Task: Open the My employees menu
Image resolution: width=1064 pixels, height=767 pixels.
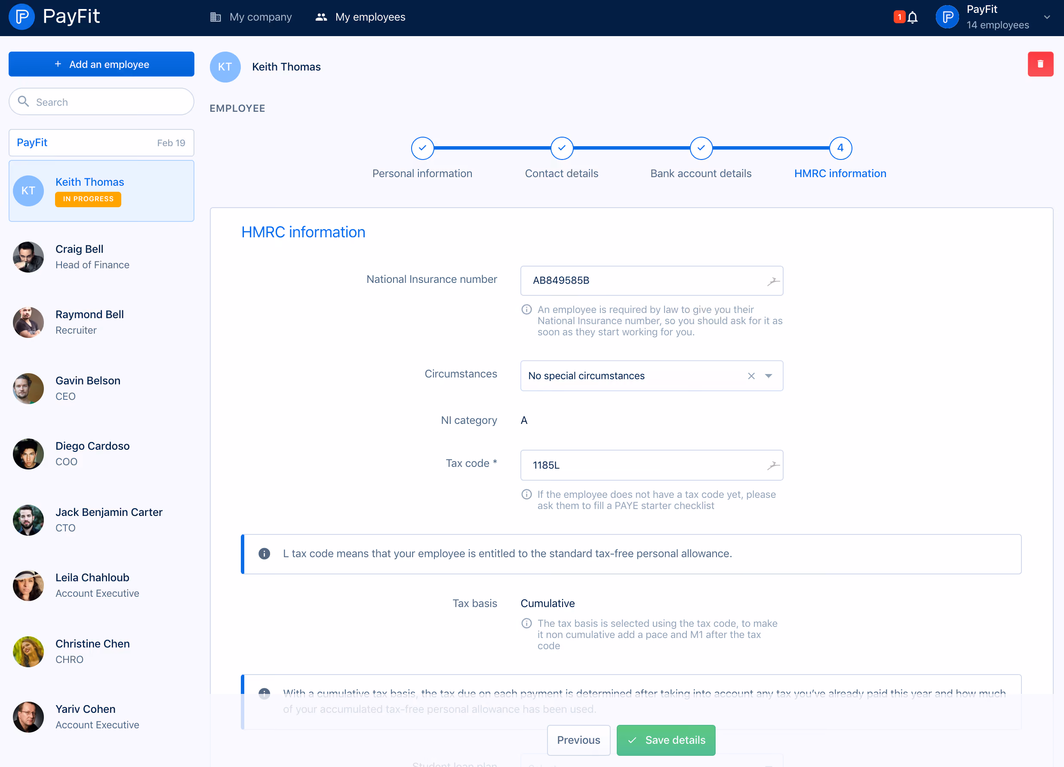Action: point(360,17)
